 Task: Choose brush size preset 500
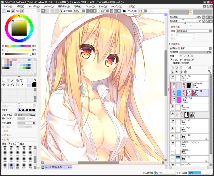[x=18, y=166]
